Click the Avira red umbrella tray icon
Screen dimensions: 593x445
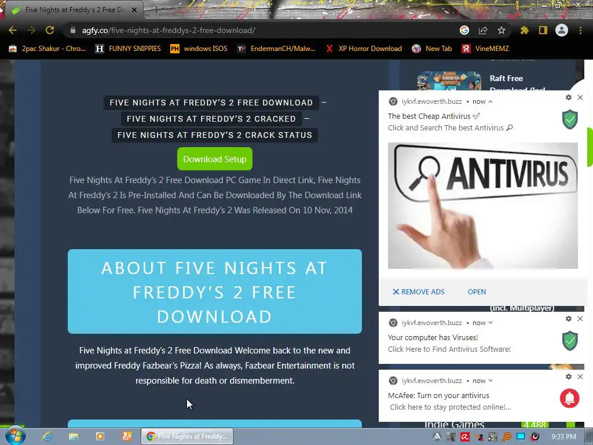point(465,437)
